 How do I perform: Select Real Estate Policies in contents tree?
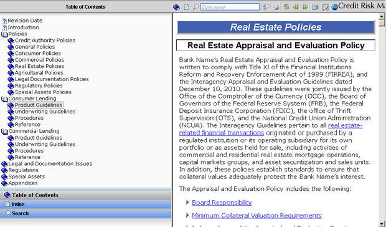pyautogui.click(x=39, y=66)
